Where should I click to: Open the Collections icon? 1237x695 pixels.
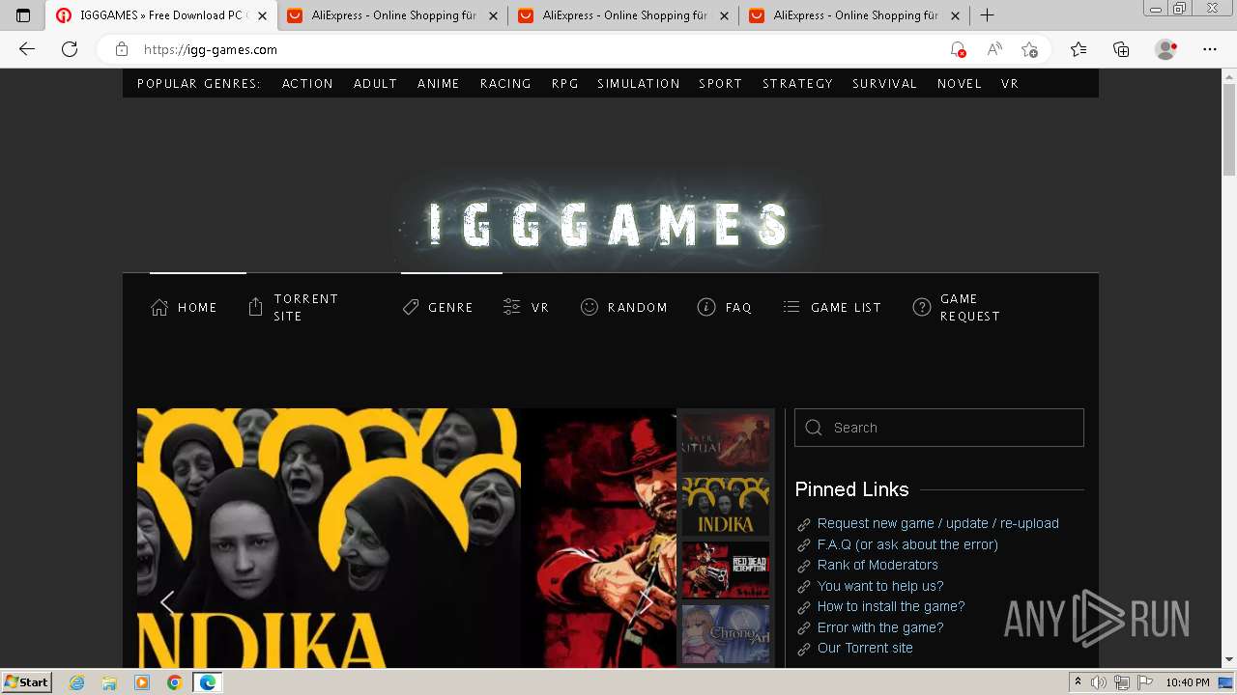click(1121, 49)
